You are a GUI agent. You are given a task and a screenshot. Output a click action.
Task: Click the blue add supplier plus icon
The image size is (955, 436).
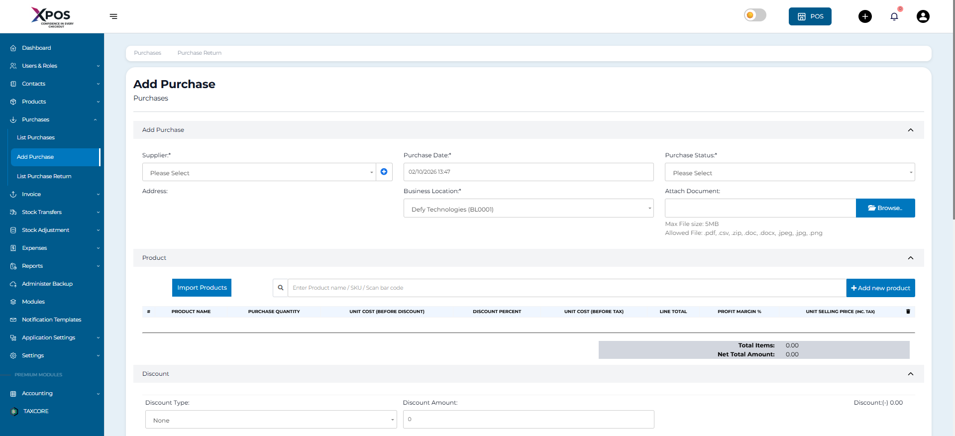tap(384, 172)
